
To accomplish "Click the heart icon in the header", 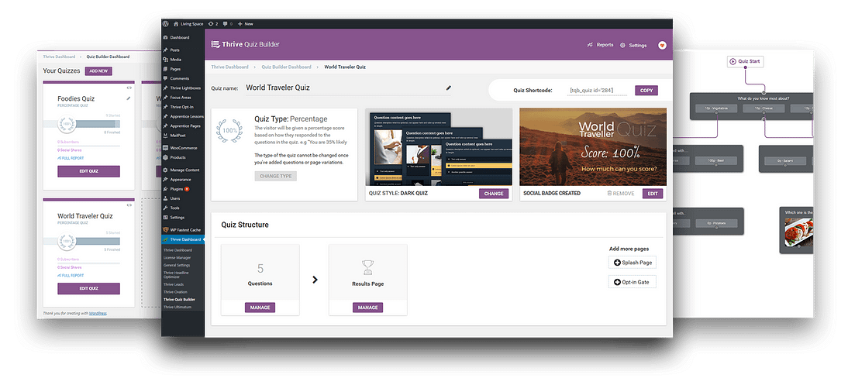I will tap(662, 46).
